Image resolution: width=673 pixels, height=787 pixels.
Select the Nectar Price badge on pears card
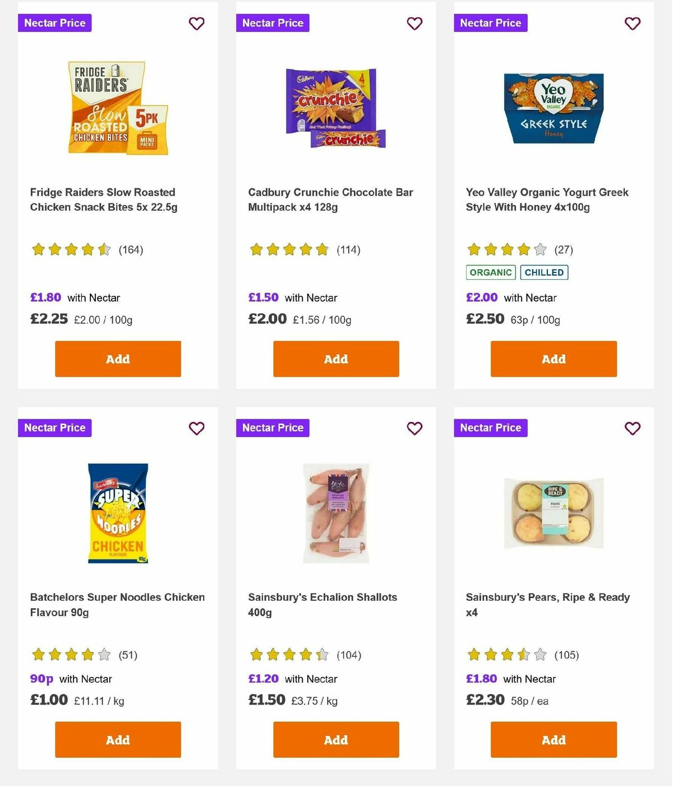tap(490, 428)
